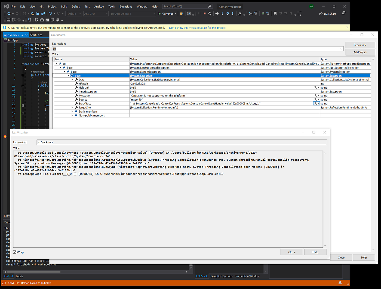Image resolution: width=381 pixels, height=289 pixels.
Task: Click the Navigate Backward arrow icon
Action: [9, 14]
